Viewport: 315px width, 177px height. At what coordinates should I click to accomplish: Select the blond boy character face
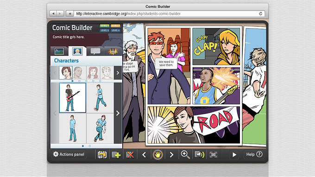coord(107,73)
